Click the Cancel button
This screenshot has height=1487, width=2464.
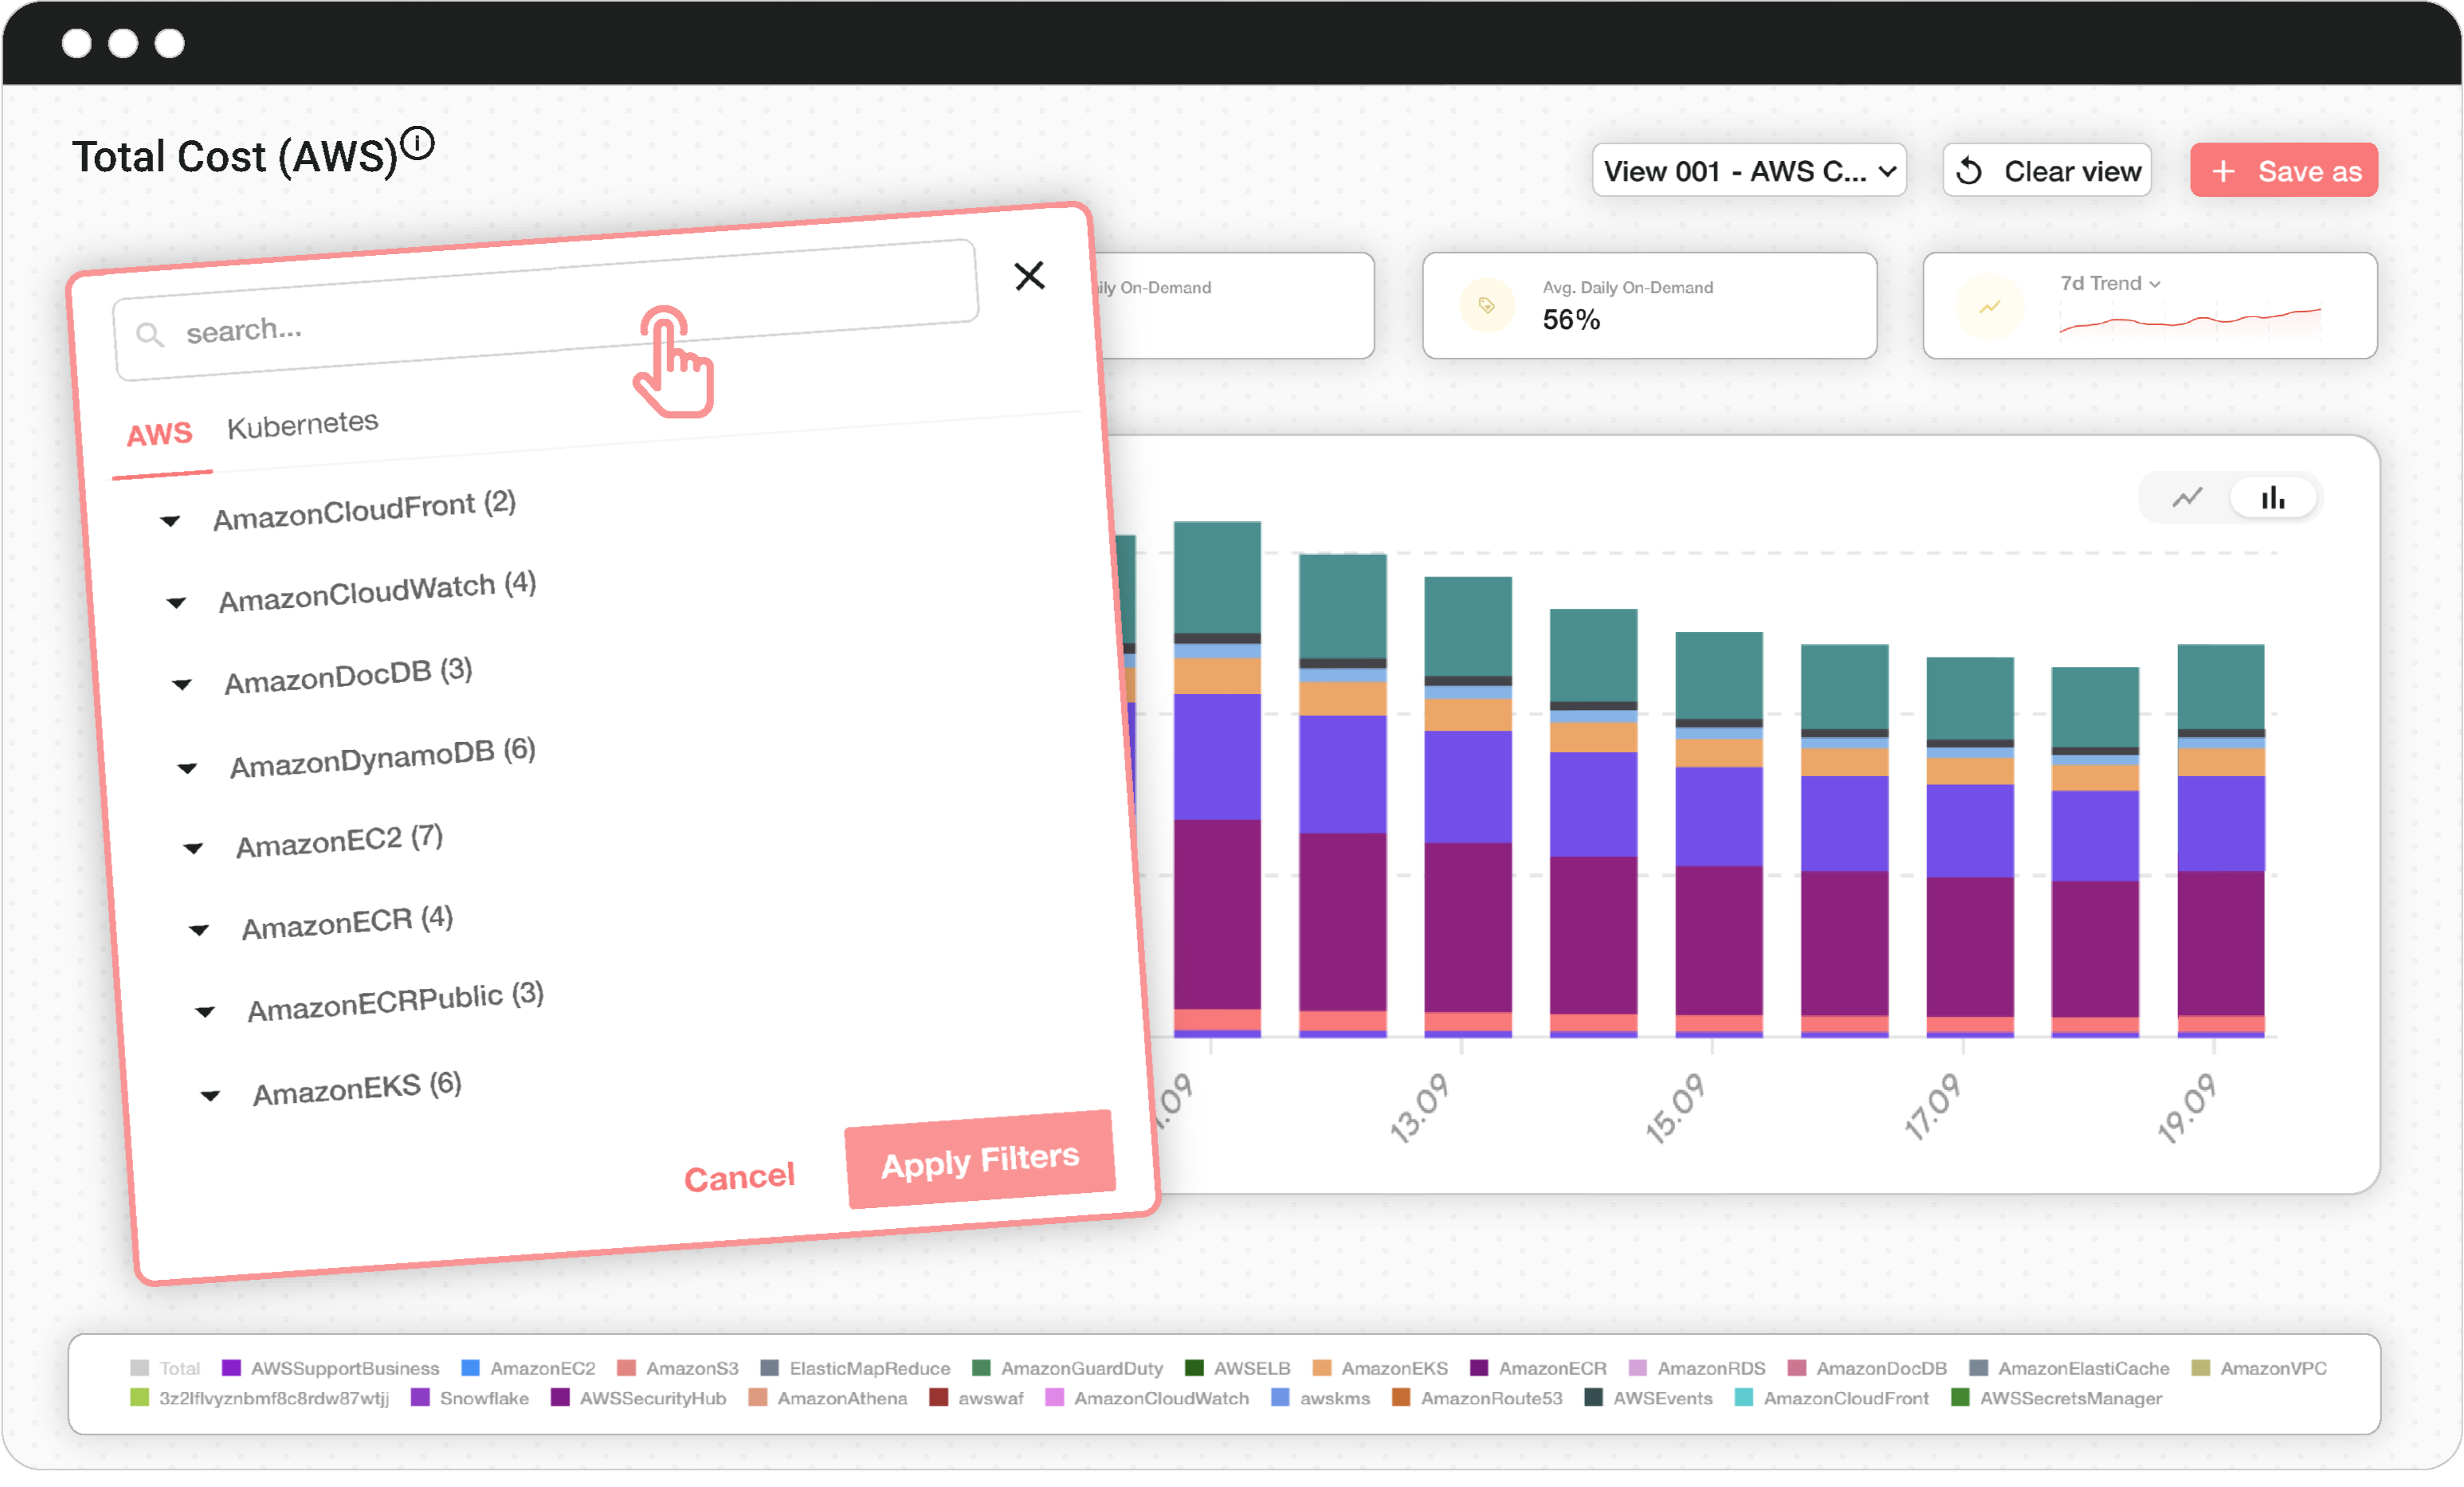[x=739, y=1178]
